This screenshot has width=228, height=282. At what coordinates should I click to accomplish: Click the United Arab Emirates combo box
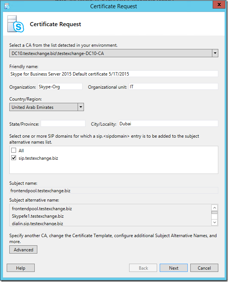pos(47,107)
